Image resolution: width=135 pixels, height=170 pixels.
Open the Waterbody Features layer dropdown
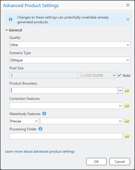(x=81, y=121)
